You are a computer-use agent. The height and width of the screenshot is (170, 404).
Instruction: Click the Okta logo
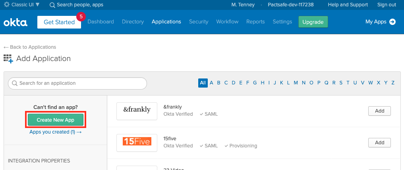tap(15, 22)
